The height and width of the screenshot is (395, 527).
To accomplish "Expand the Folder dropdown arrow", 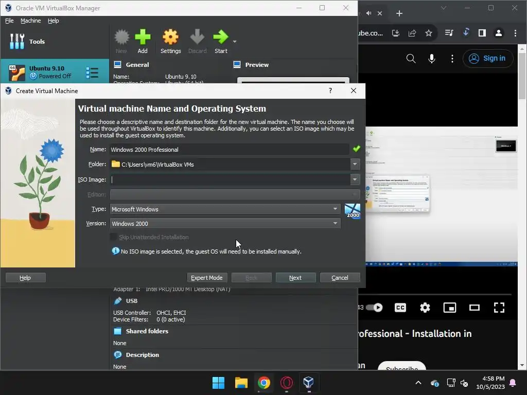I will [x=355, y=164].
